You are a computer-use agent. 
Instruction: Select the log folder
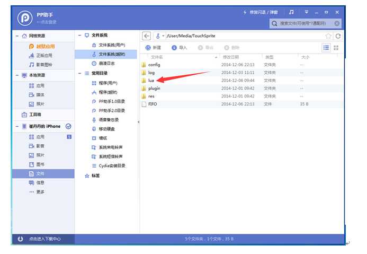click(x=242, y=73)
